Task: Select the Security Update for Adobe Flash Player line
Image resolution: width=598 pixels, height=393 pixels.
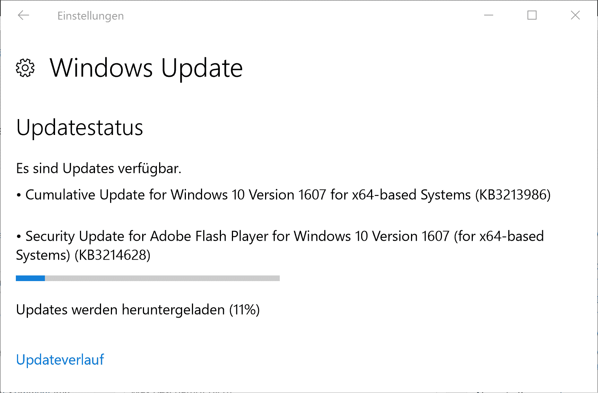Action: tap(280, 246)
